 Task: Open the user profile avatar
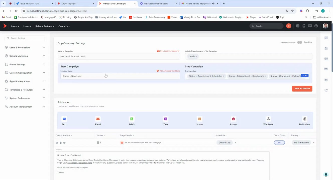click(x=325, y=26)
